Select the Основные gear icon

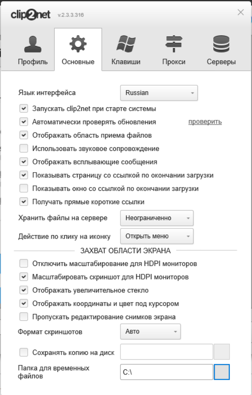pyautogui.click(x=78, y=44)
